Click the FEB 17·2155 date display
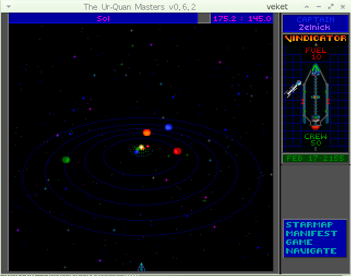Viewport: 351px width, 276px height. point(316,158)
